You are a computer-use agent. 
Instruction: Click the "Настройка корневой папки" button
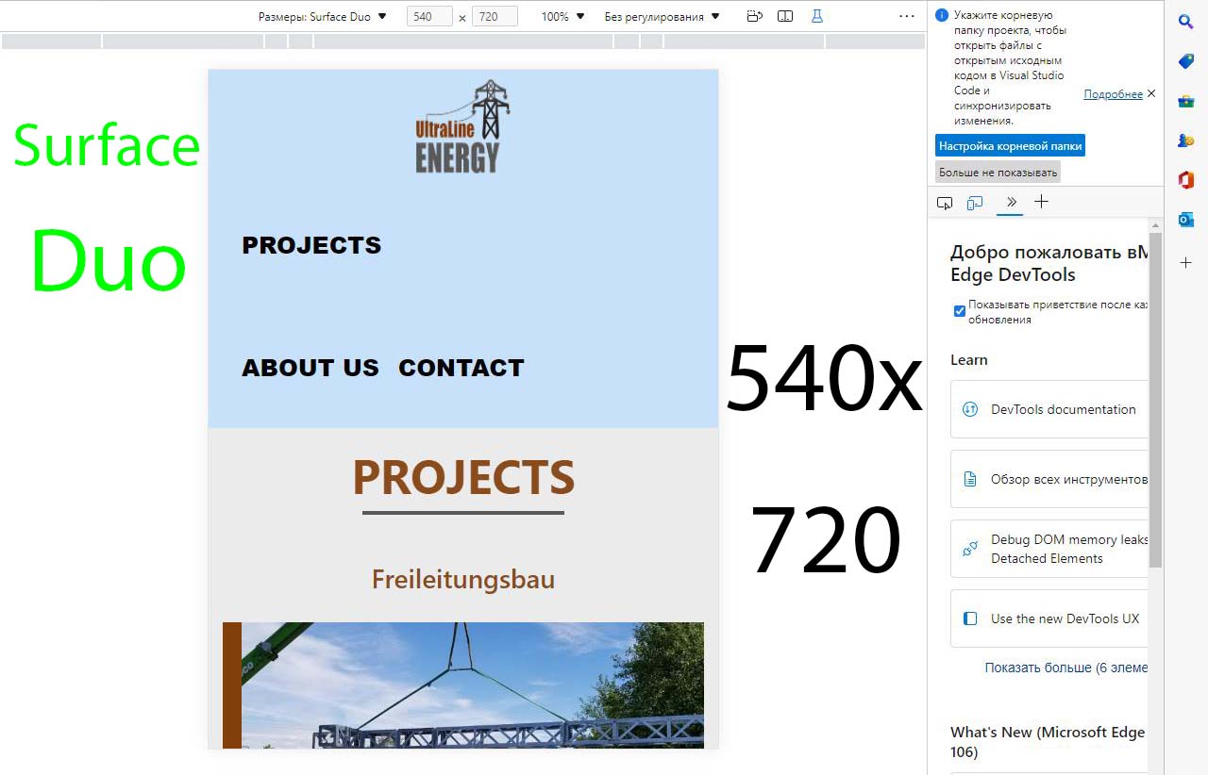pos(1010,146)
